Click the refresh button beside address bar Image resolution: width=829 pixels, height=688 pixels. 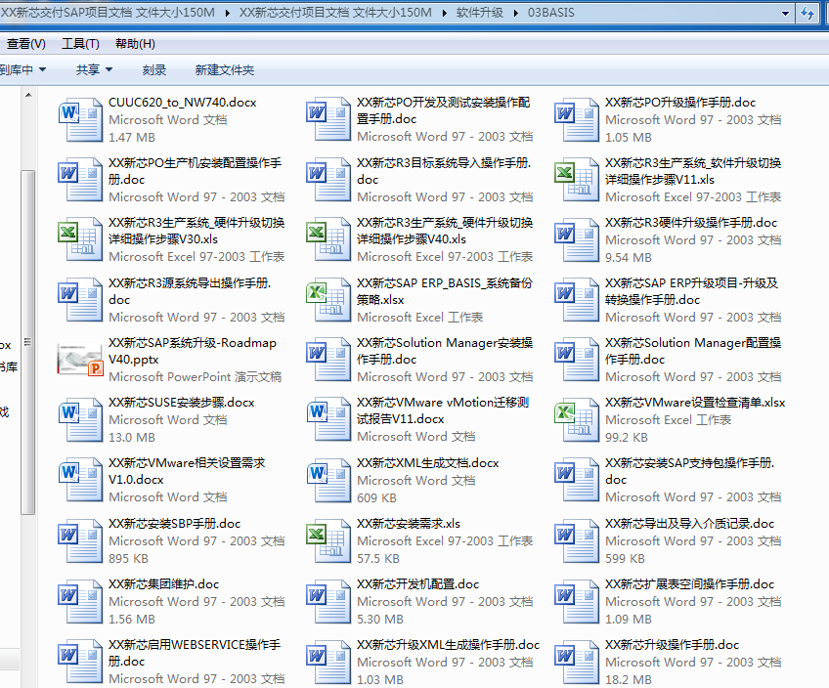tap(807, 14)
